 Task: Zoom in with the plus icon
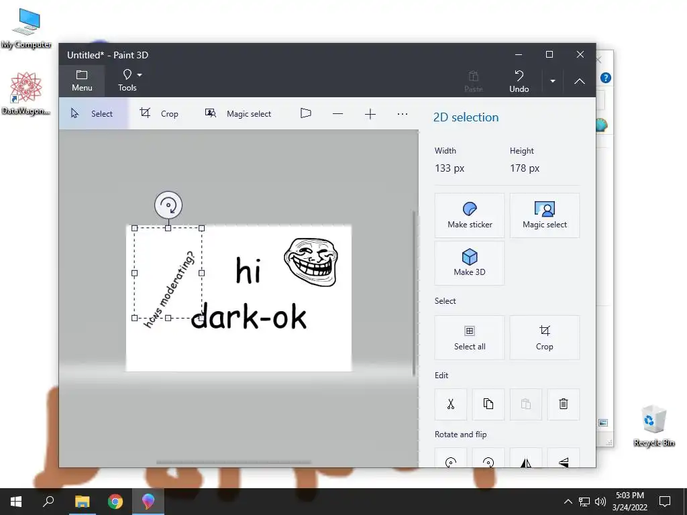370,114
